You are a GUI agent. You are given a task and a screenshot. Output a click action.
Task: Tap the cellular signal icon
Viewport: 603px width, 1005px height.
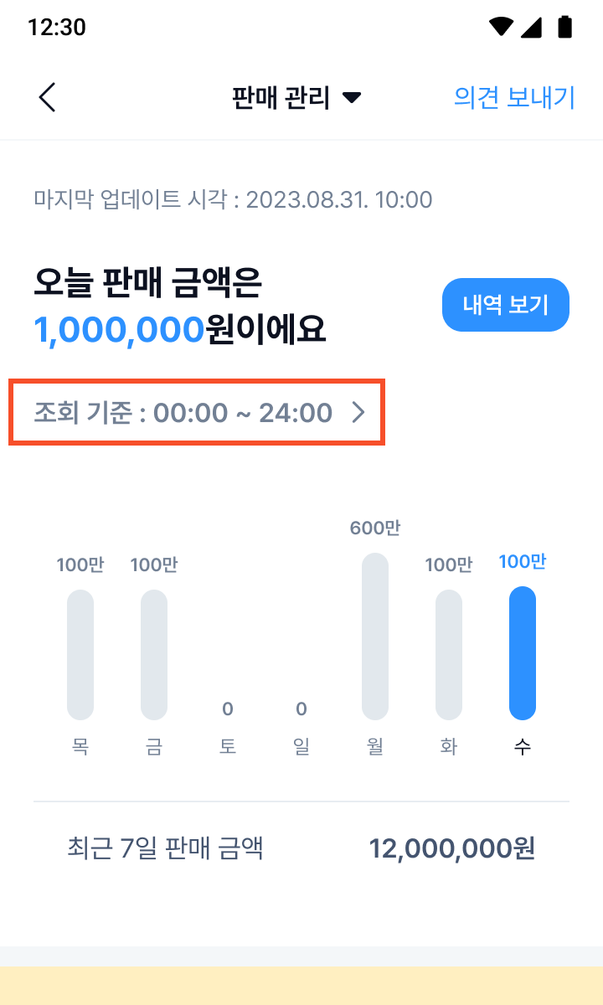[531, 27]
